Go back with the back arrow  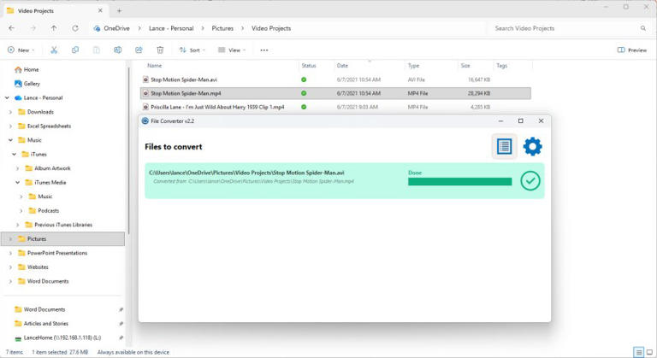[12, 28]
